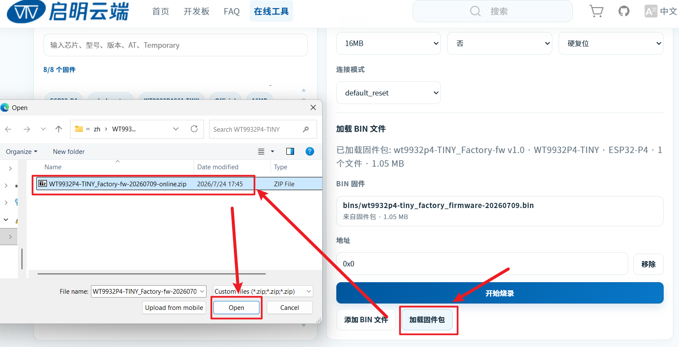679x347 pixels.
Task: Open the recent locations dropdown arrow
Action: [x=43, y=129]
